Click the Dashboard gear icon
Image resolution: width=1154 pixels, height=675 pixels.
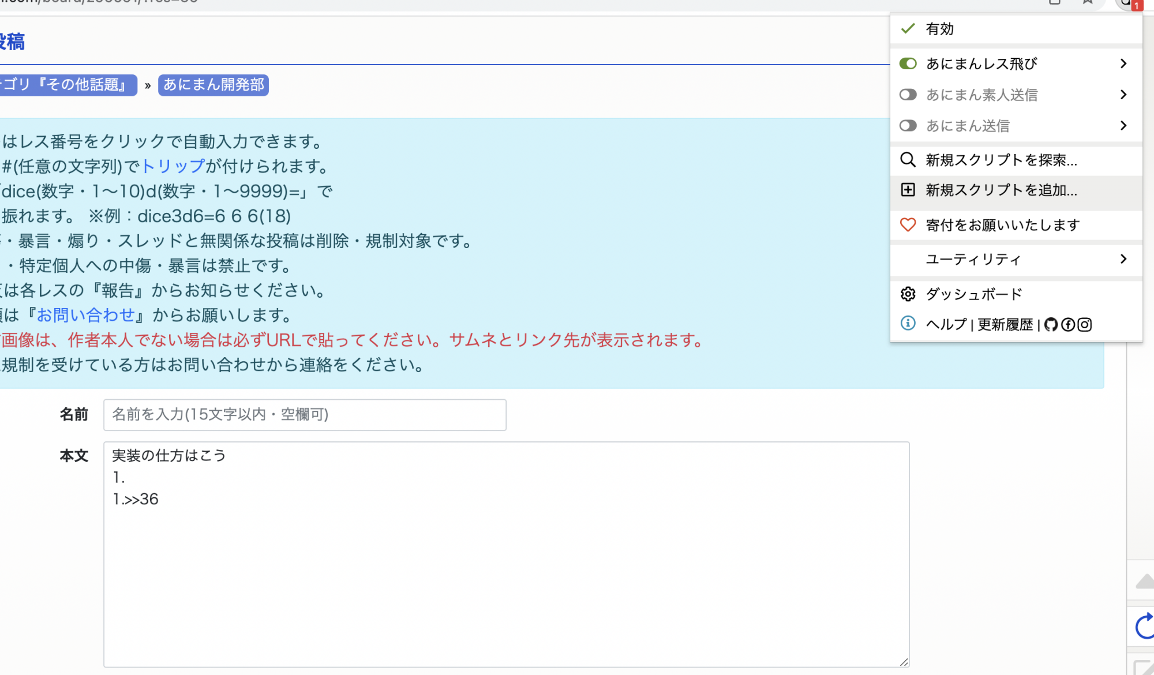pos(908,294)
